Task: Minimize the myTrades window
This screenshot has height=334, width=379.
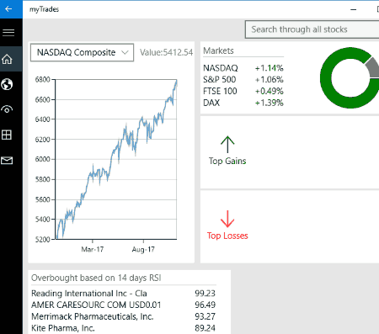Action: click(354, 9)
